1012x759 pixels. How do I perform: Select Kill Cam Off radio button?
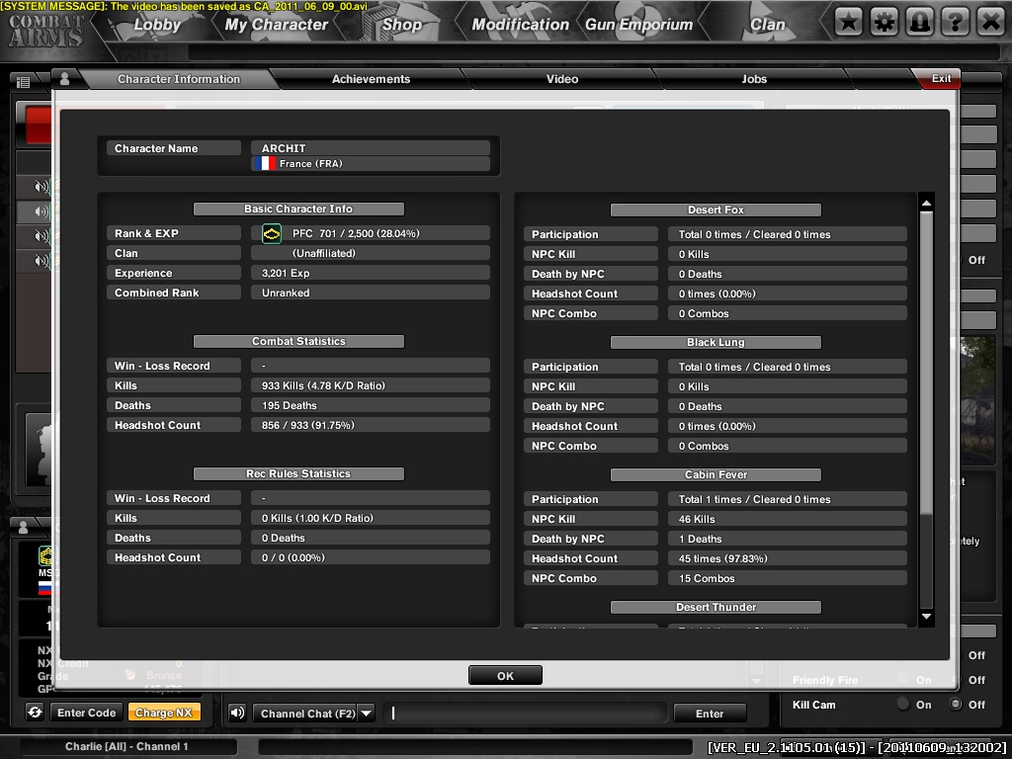point(956,704)
